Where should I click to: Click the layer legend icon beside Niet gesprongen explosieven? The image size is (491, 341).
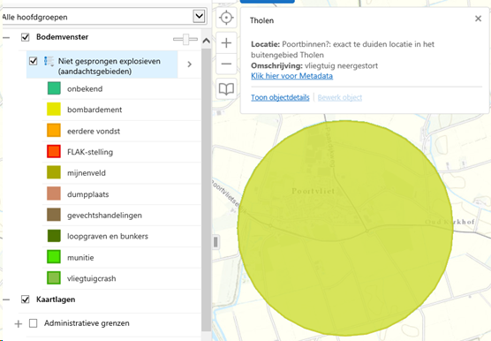49,61
